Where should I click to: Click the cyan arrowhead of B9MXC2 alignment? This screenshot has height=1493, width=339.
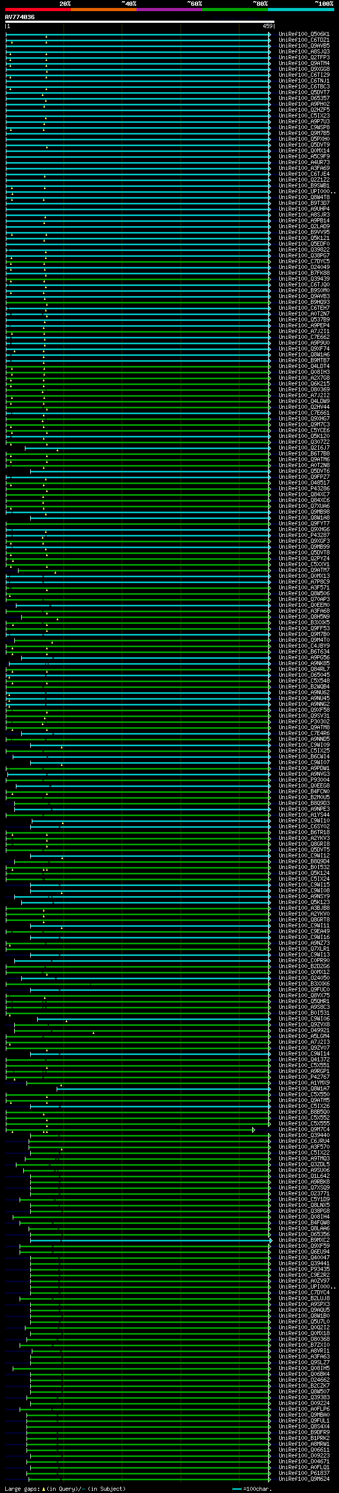(x=270, y=1240)
